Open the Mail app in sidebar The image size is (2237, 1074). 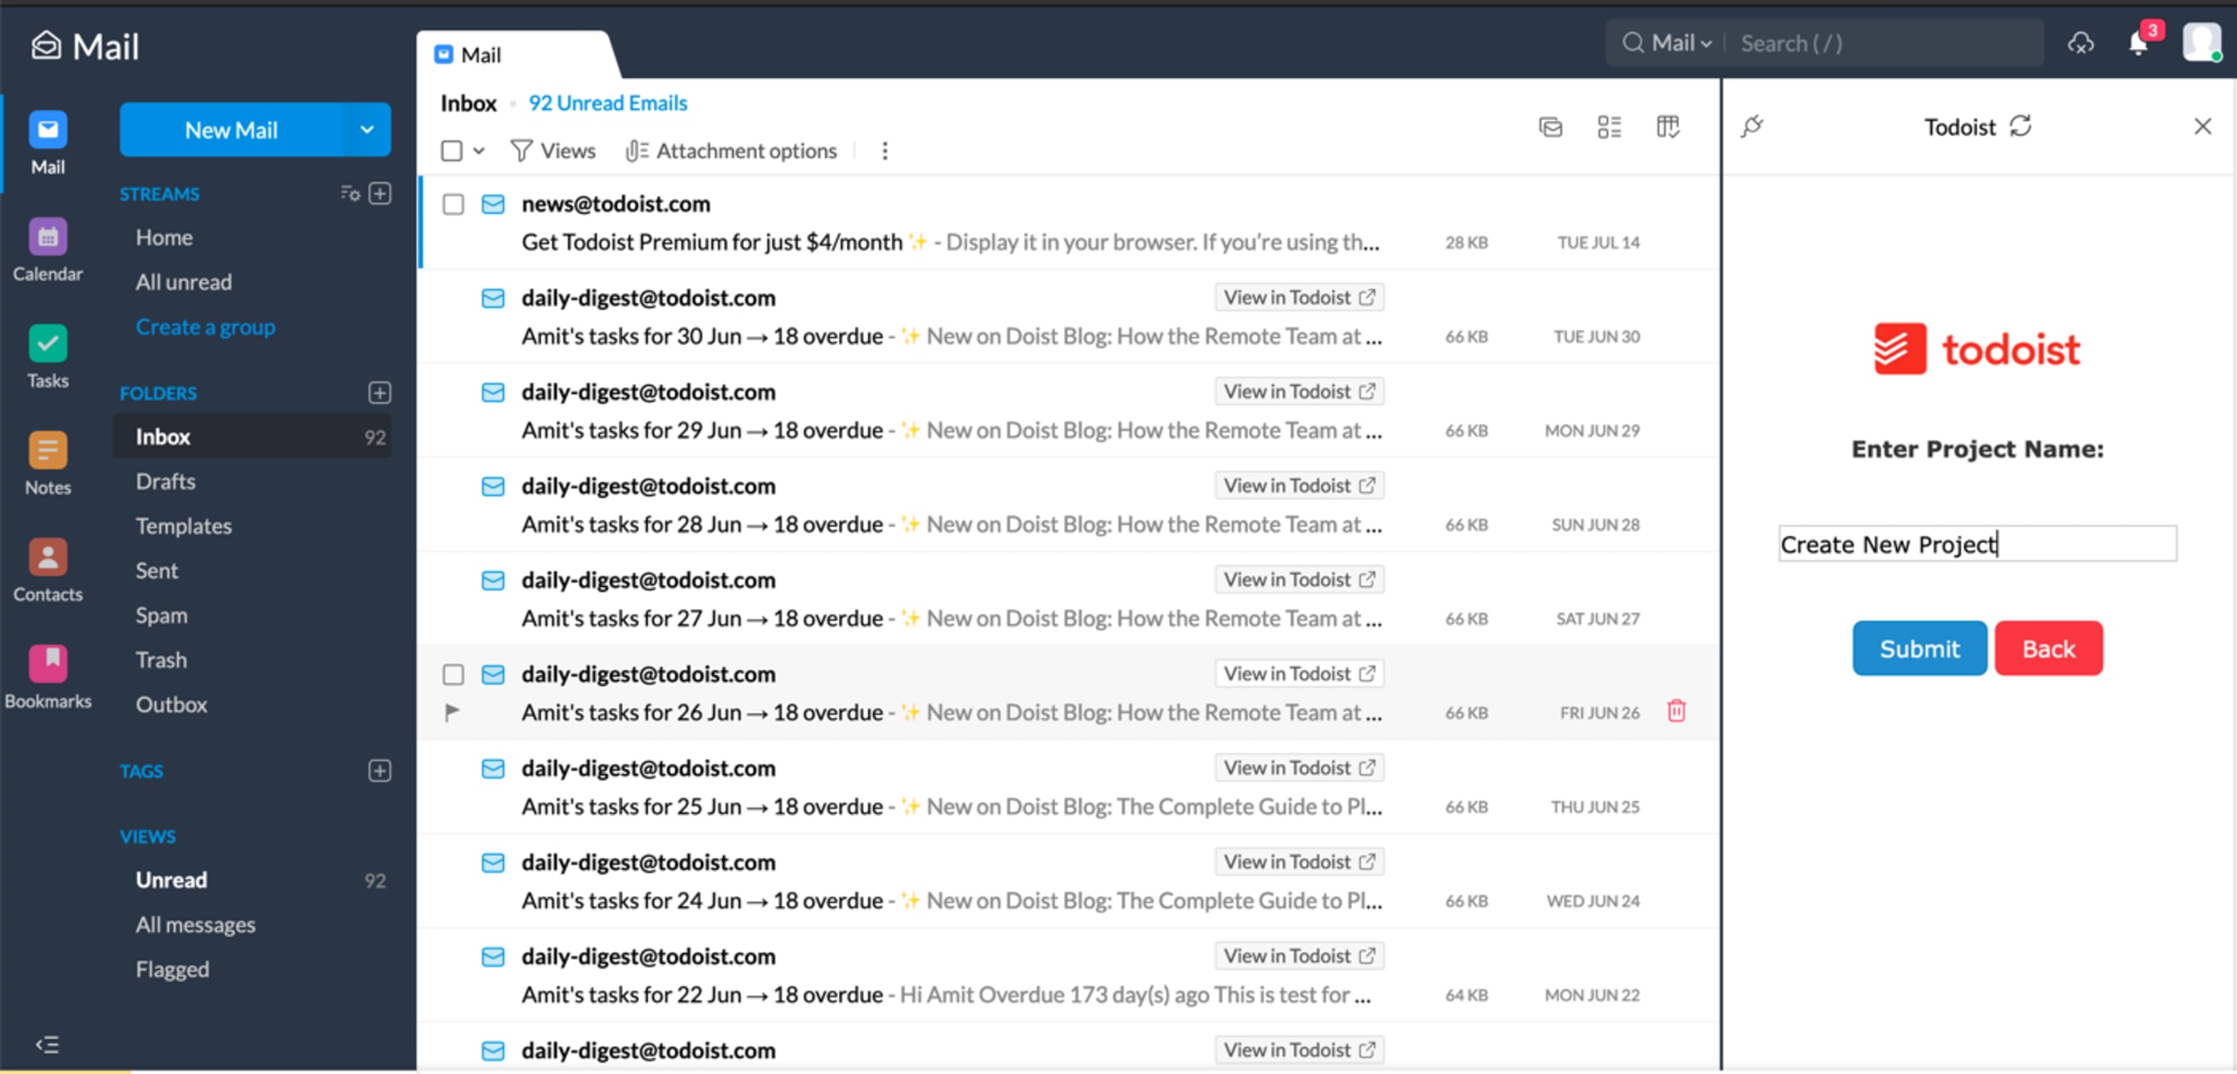[x=48, y=143]
